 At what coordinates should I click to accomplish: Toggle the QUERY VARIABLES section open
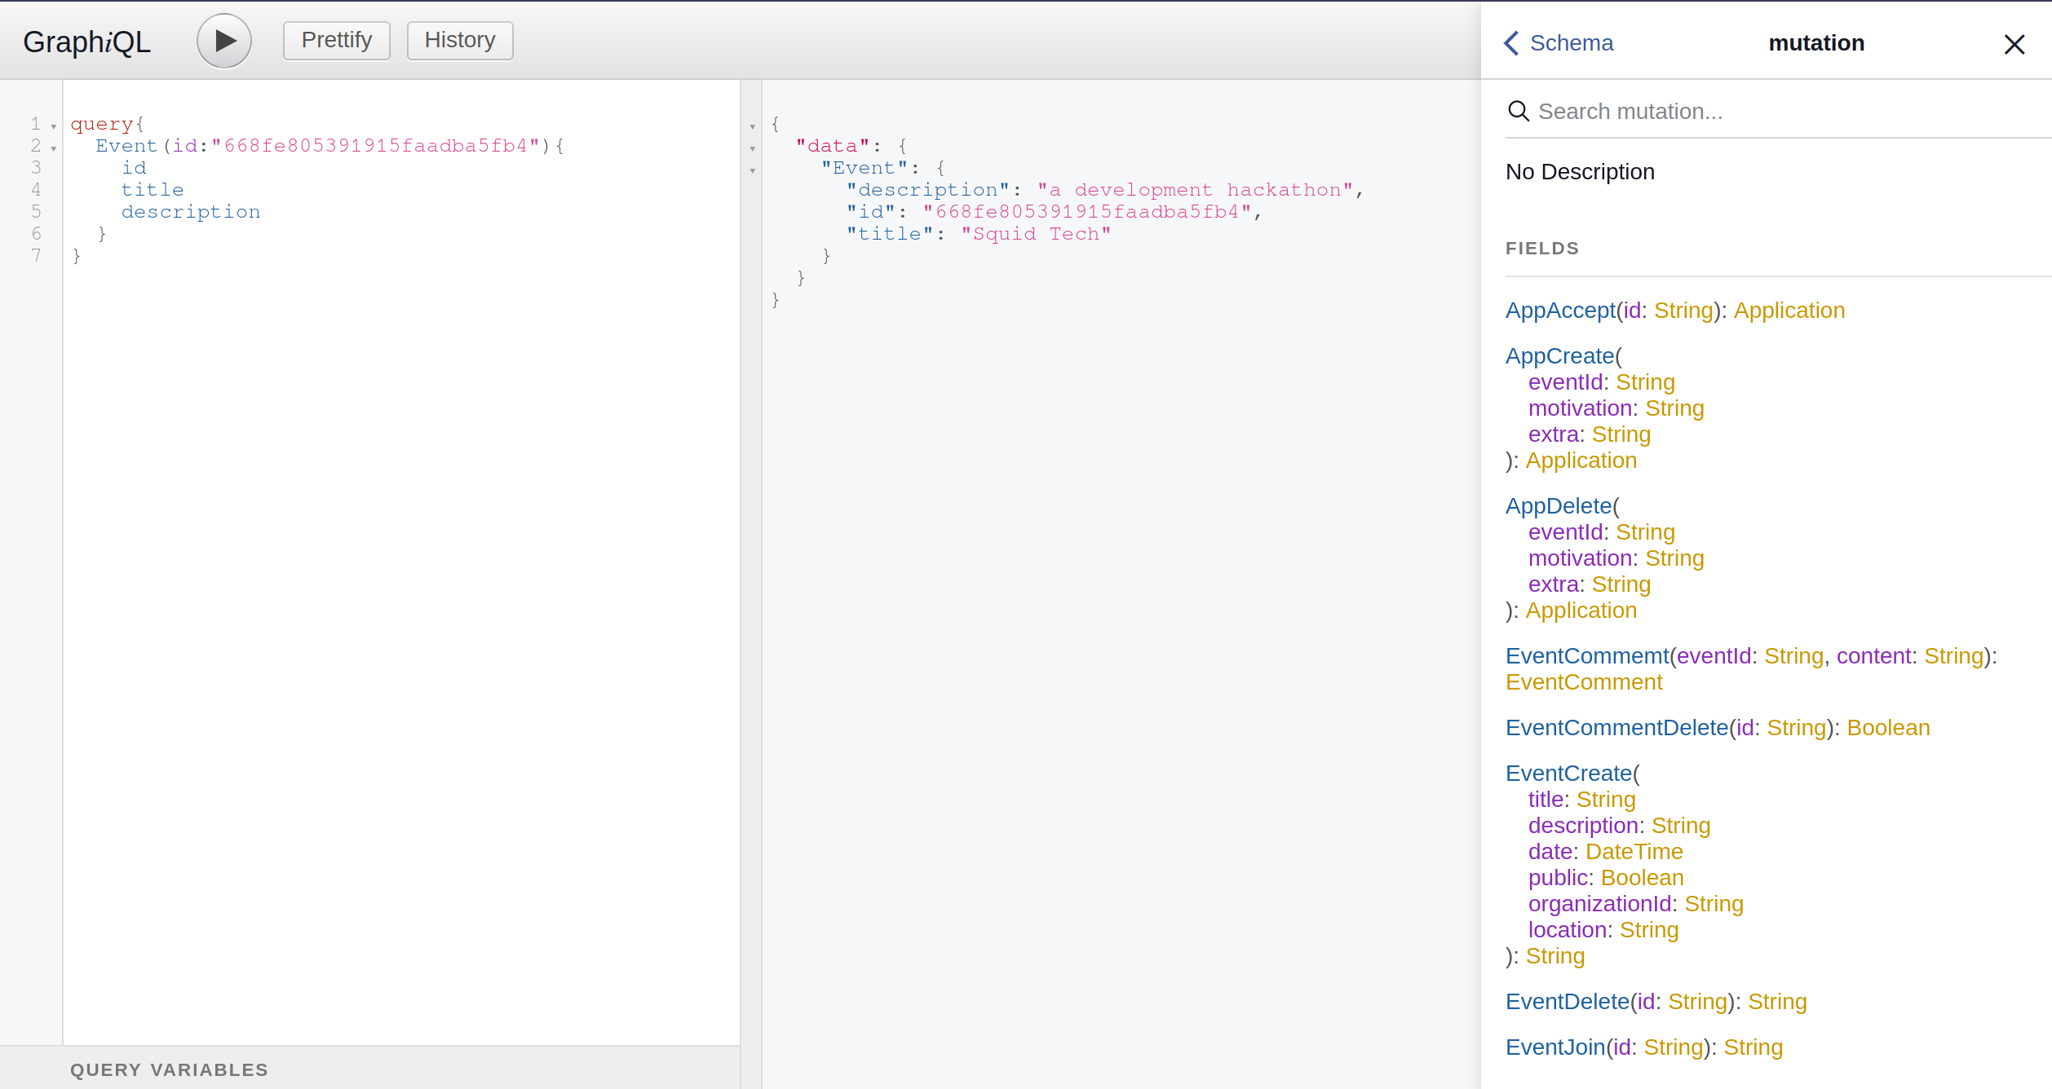[x=167, y=1070]
